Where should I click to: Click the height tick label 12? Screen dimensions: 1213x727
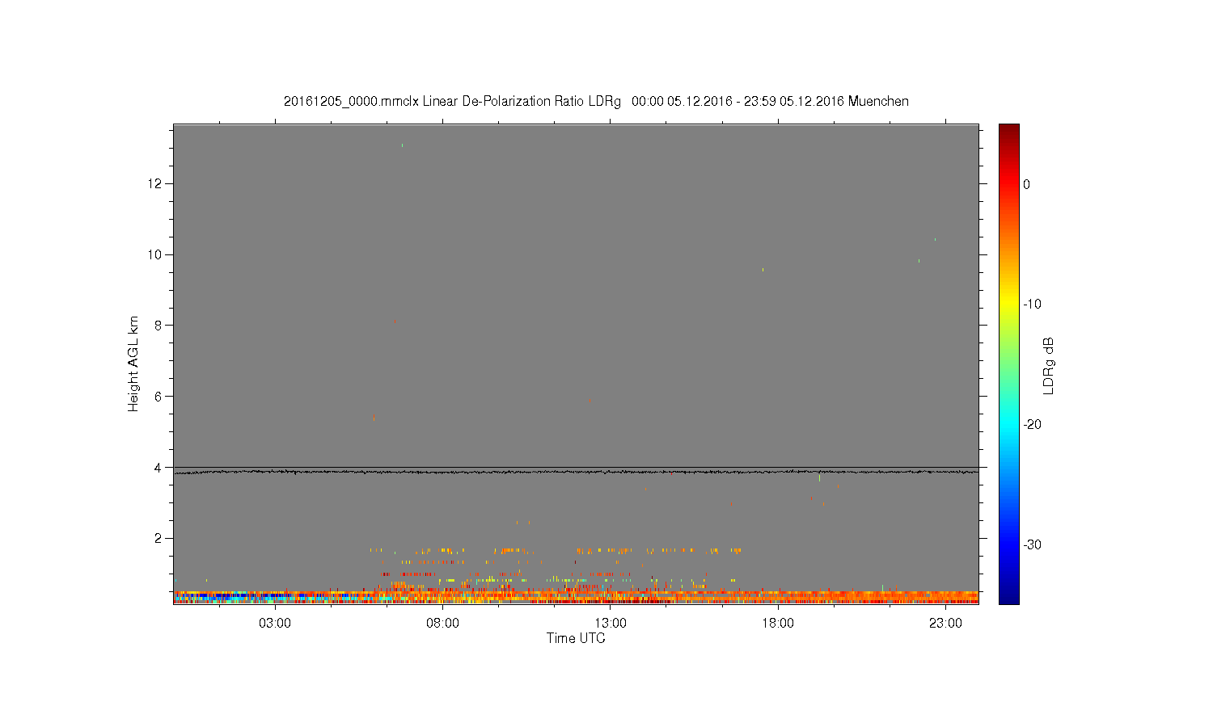click(155, 183)
